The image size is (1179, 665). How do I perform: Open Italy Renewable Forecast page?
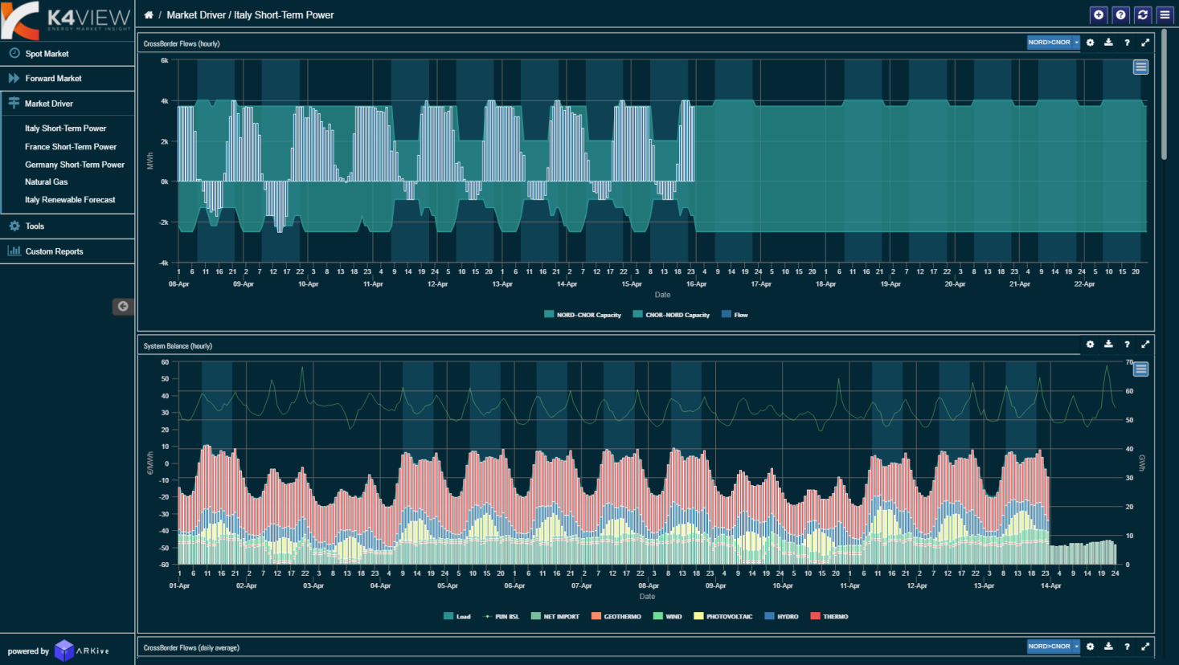click(x=70, y=200)
